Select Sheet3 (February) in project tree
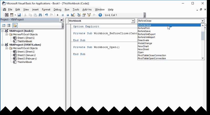Screen dimensions: 210x115 click(x=27, y=59)
